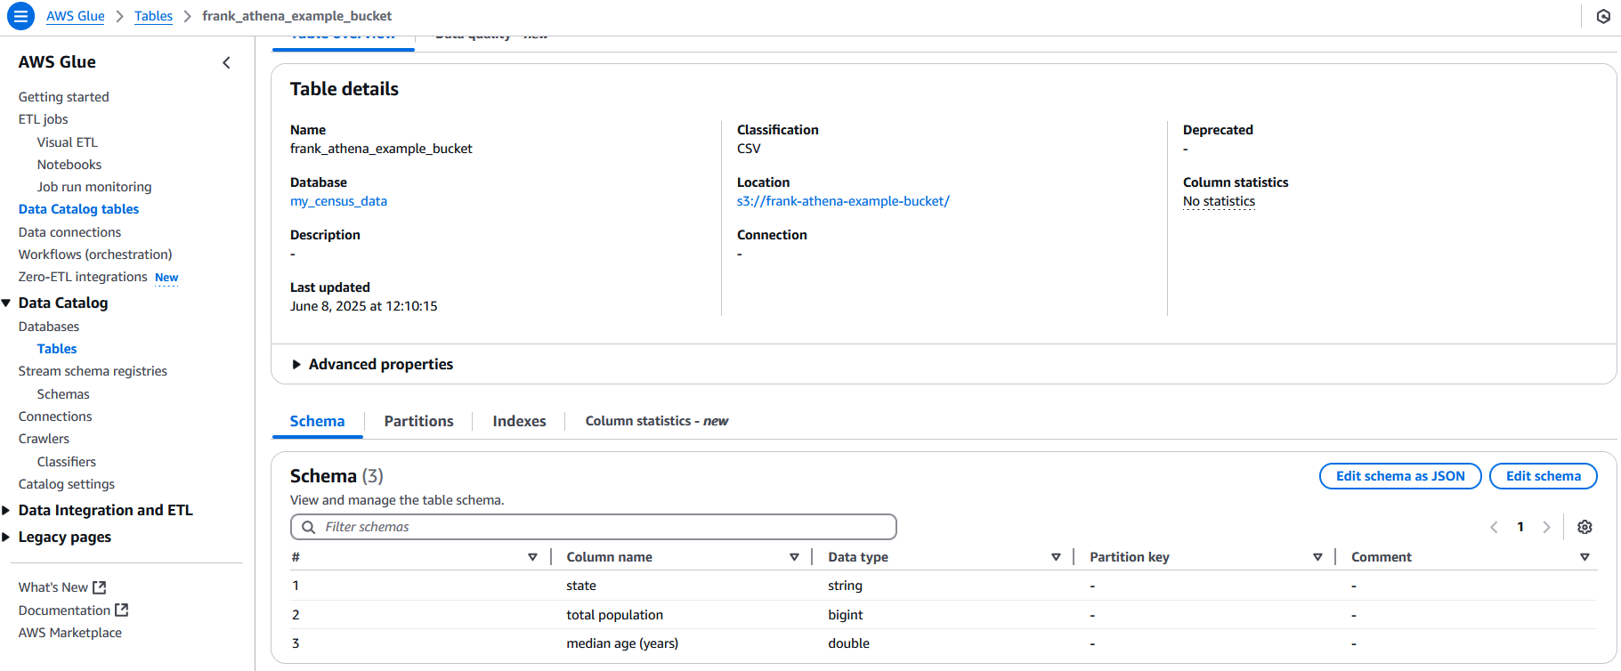Screen dimensions: 1621x671
Task: Sort by the # column arrow
Action: pos(532,557)
